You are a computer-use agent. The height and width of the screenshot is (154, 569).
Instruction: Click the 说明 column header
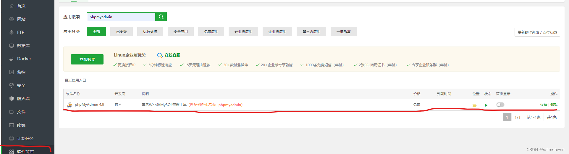(145, 94)
